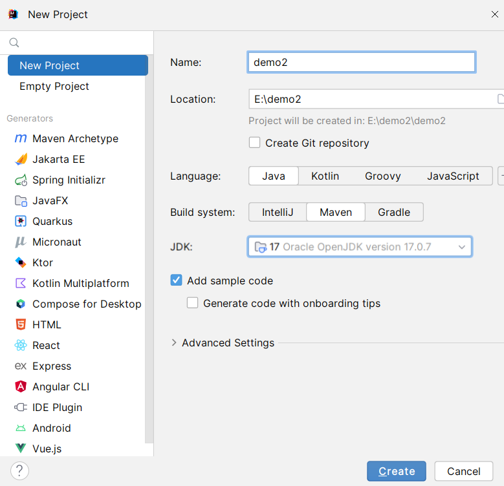Click the Android generator label
The width and height of the screenshot is (504, 486).
point(51,428)
